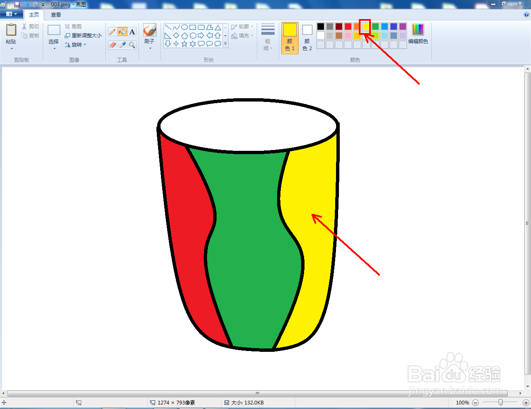Viewport: 531px width, 409px height.
Task: Open Customize Quick Access Toolbar dropdown
Action: 43,5
